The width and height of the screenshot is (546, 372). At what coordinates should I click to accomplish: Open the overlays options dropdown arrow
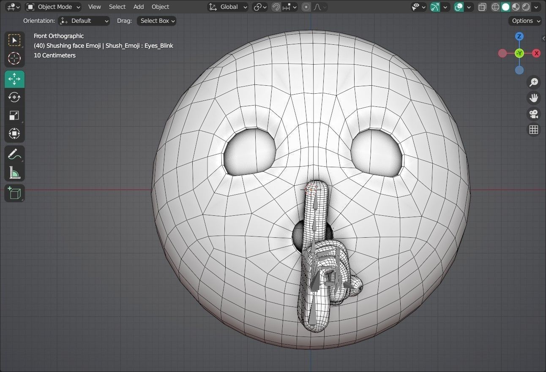click(469, 7)
